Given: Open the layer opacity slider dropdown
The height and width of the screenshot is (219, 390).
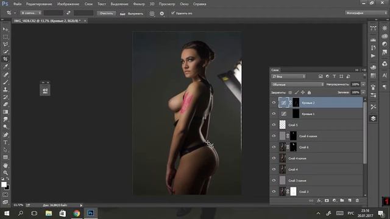Looking at the screenshot, I should (x=363, y=85).
